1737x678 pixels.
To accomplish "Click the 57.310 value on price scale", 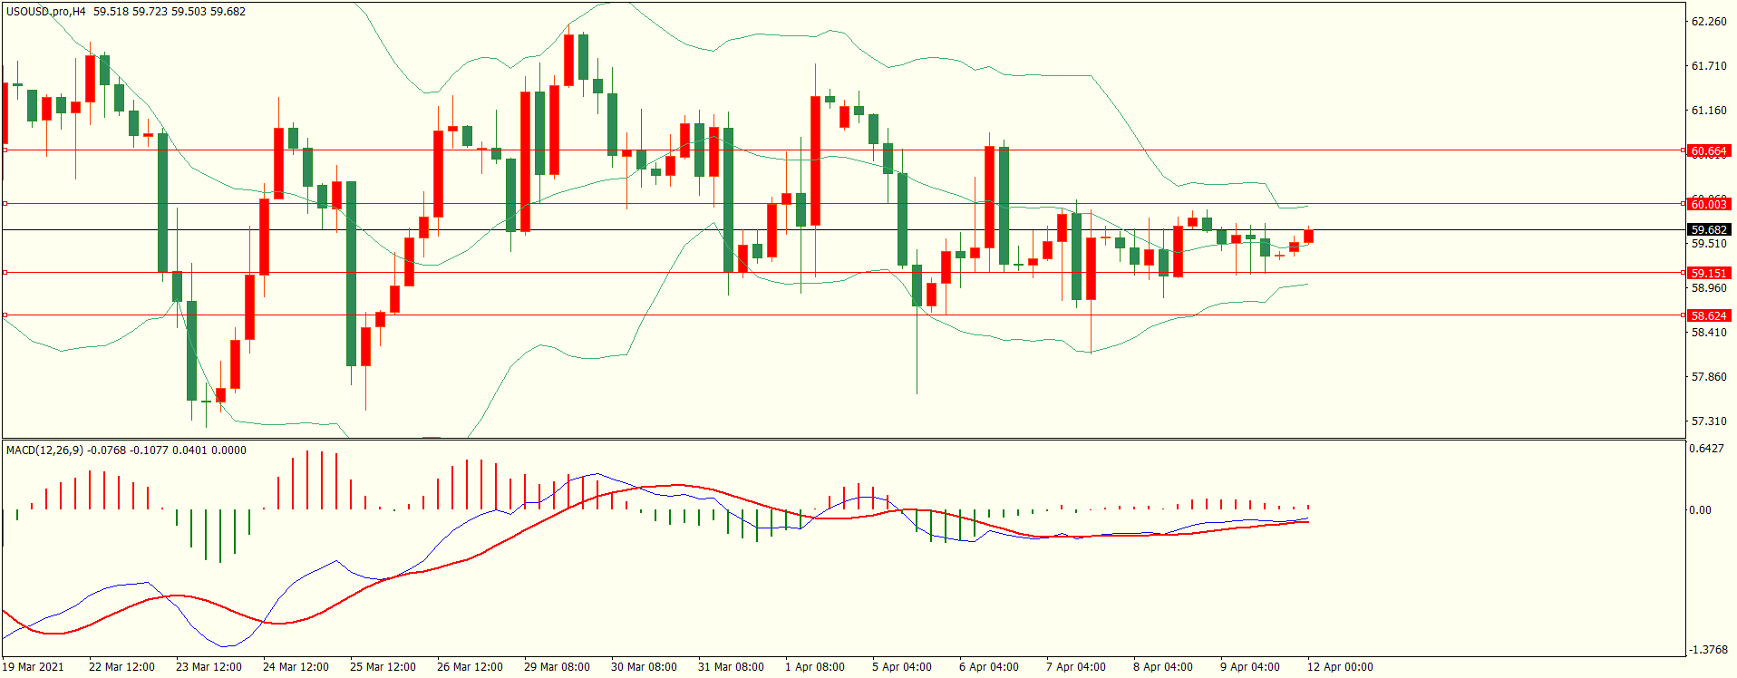I will [1708, 421].
